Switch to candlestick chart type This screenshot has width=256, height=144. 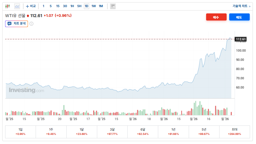coord(7,6)
